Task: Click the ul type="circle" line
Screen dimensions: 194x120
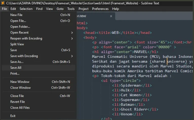Action: pos(121,81)
